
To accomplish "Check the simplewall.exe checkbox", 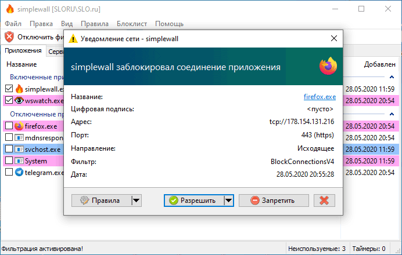I will tap(9, 89).
